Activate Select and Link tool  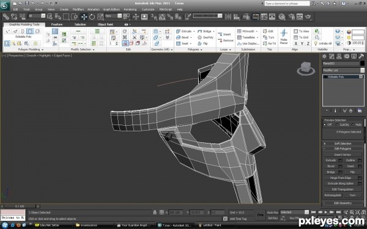(6, 16)
